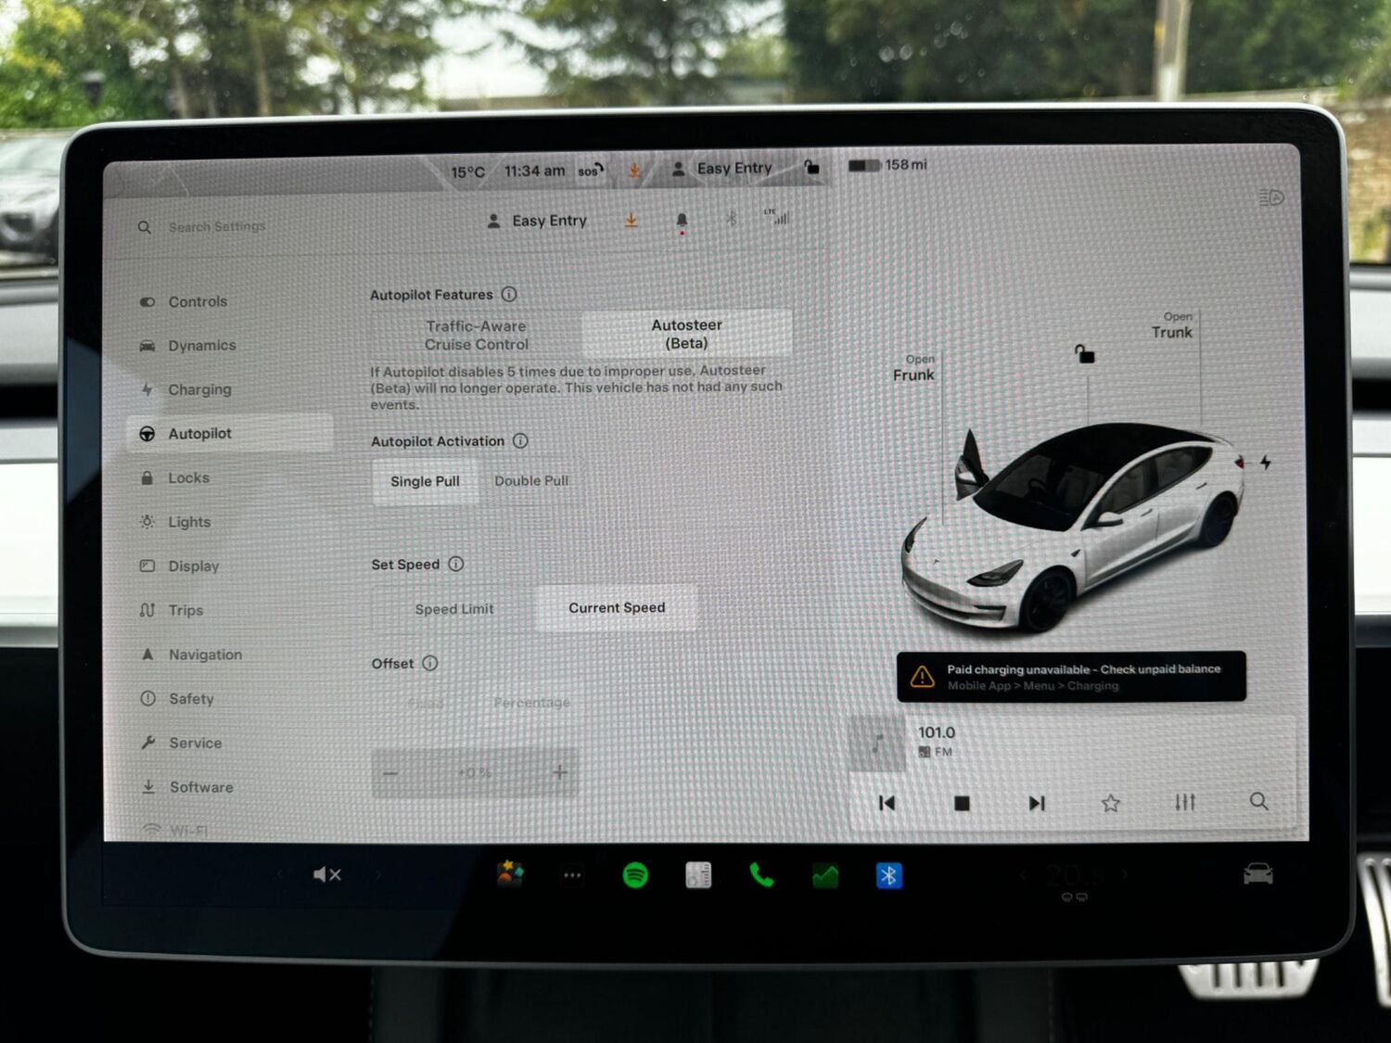Tap the Bluetooth icon in the settings header
This screenshot has height=1043, width=1391.
click(x=731, y=219)
